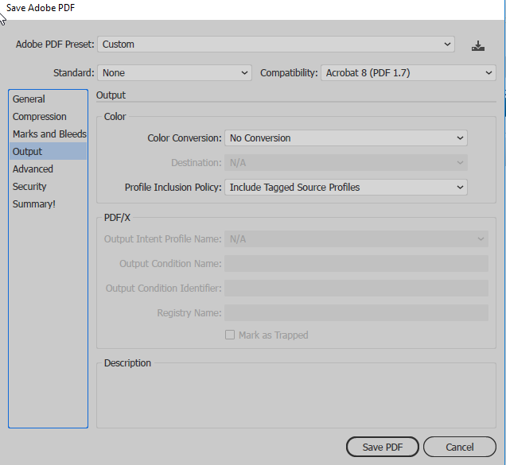Click the Output panel heading
The width and height of the screenshot is (506, 465).
coord(111,95)
